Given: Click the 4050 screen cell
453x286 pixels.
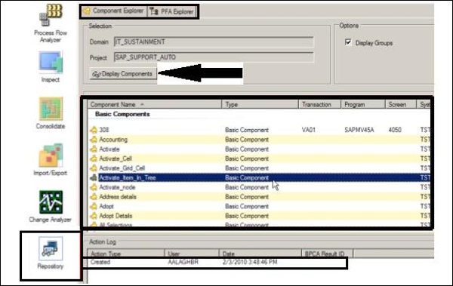Looking at the screenshot, I should tap(395, 130).
